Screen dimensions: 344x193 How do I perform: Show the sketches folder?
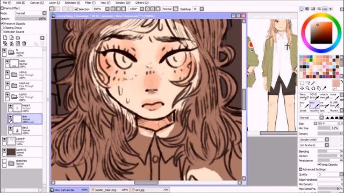coord(4,161)
